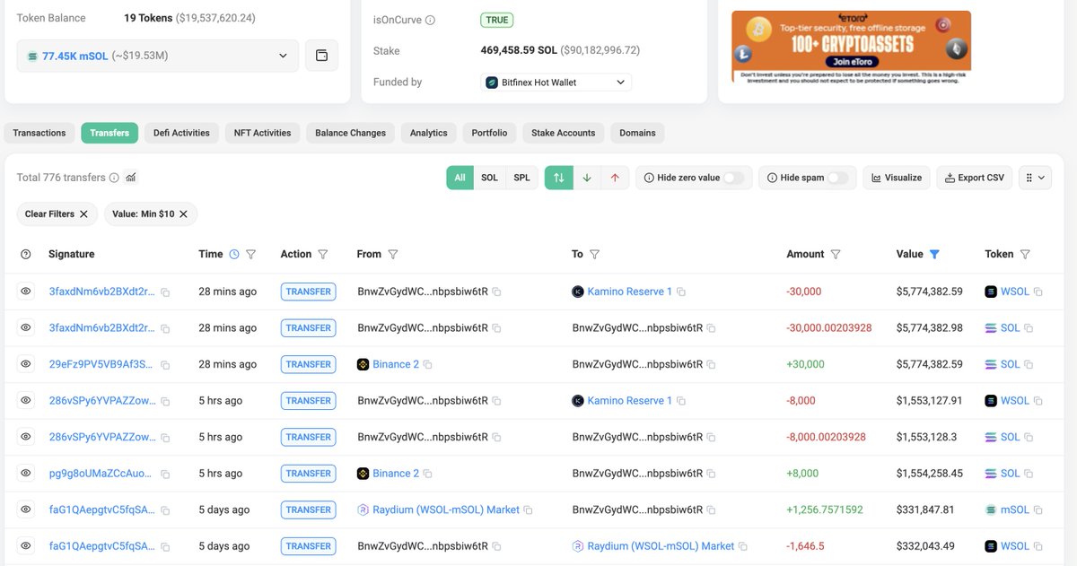Switch to Stake Accounts tab
Screen dimensions: 1077x566
pyautogui.click(x=563, y=133)
